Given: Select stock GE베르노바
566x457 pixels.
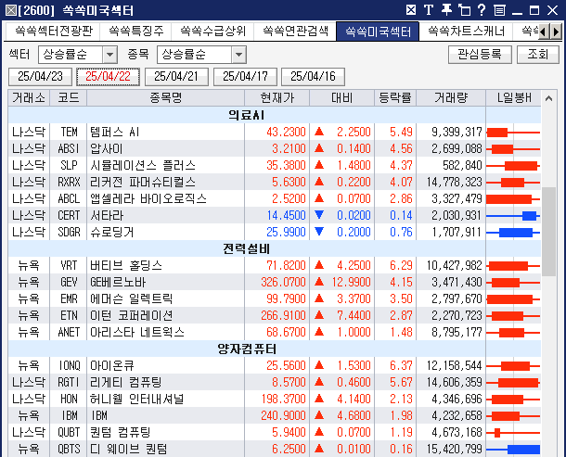Looking at the screenshot, I should pyautogui.click(x=118, y=282).
